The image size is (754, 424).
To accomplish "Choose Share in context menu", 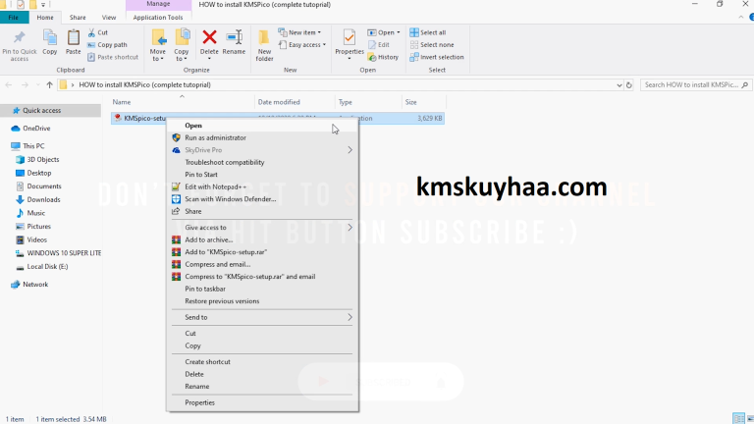I will click(x=262, y=212).
